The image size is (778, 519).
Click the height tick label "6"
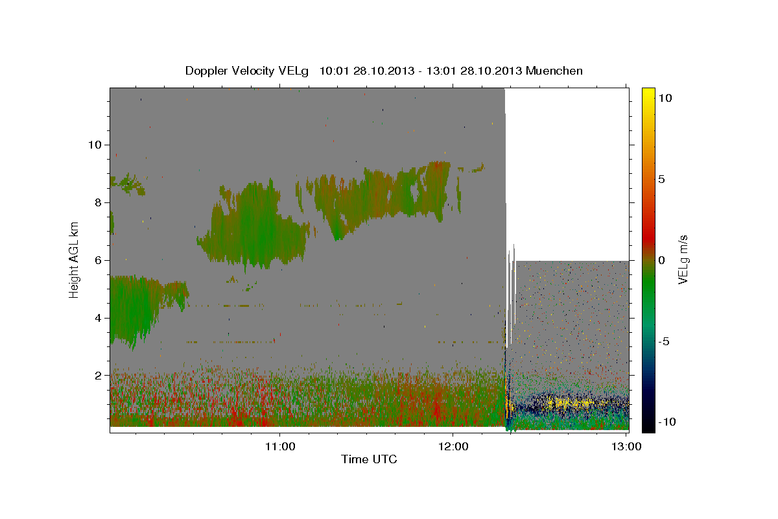coord(97,259)
